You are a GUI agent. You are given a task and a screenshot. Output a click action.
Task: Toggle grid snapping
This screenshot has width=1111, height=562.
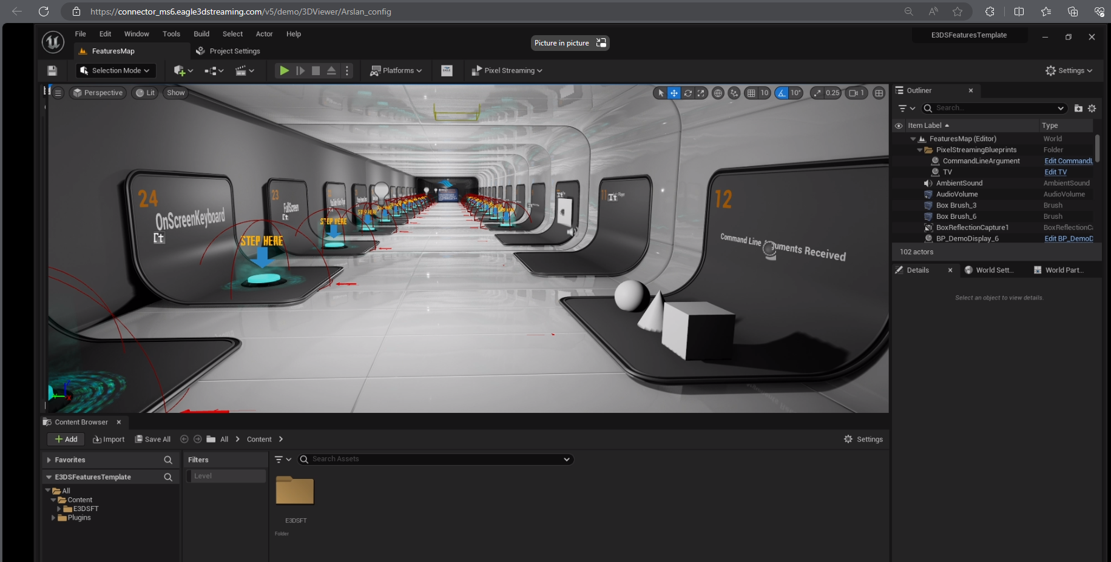(751, 93)
